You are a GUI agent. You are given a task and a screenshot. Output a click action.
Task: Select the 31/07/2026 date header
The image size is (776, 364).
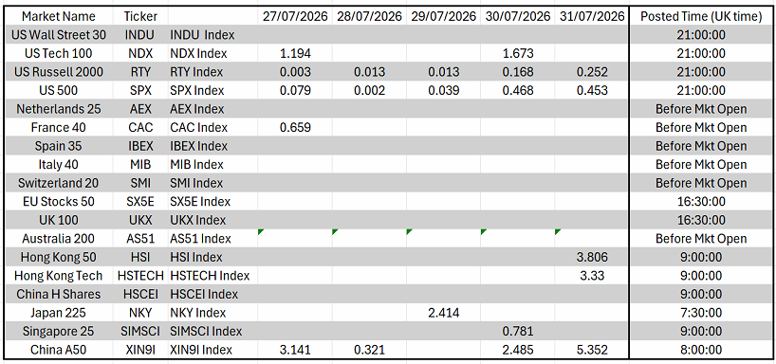pos(592,16)
